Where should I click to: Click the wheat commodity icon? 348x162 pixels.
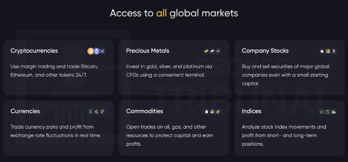(x=218, y=112)
